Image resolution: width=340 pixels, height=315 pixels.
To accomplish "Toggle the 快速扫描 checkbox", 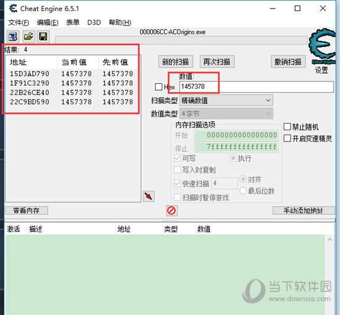I will click(x=177, y=183).
